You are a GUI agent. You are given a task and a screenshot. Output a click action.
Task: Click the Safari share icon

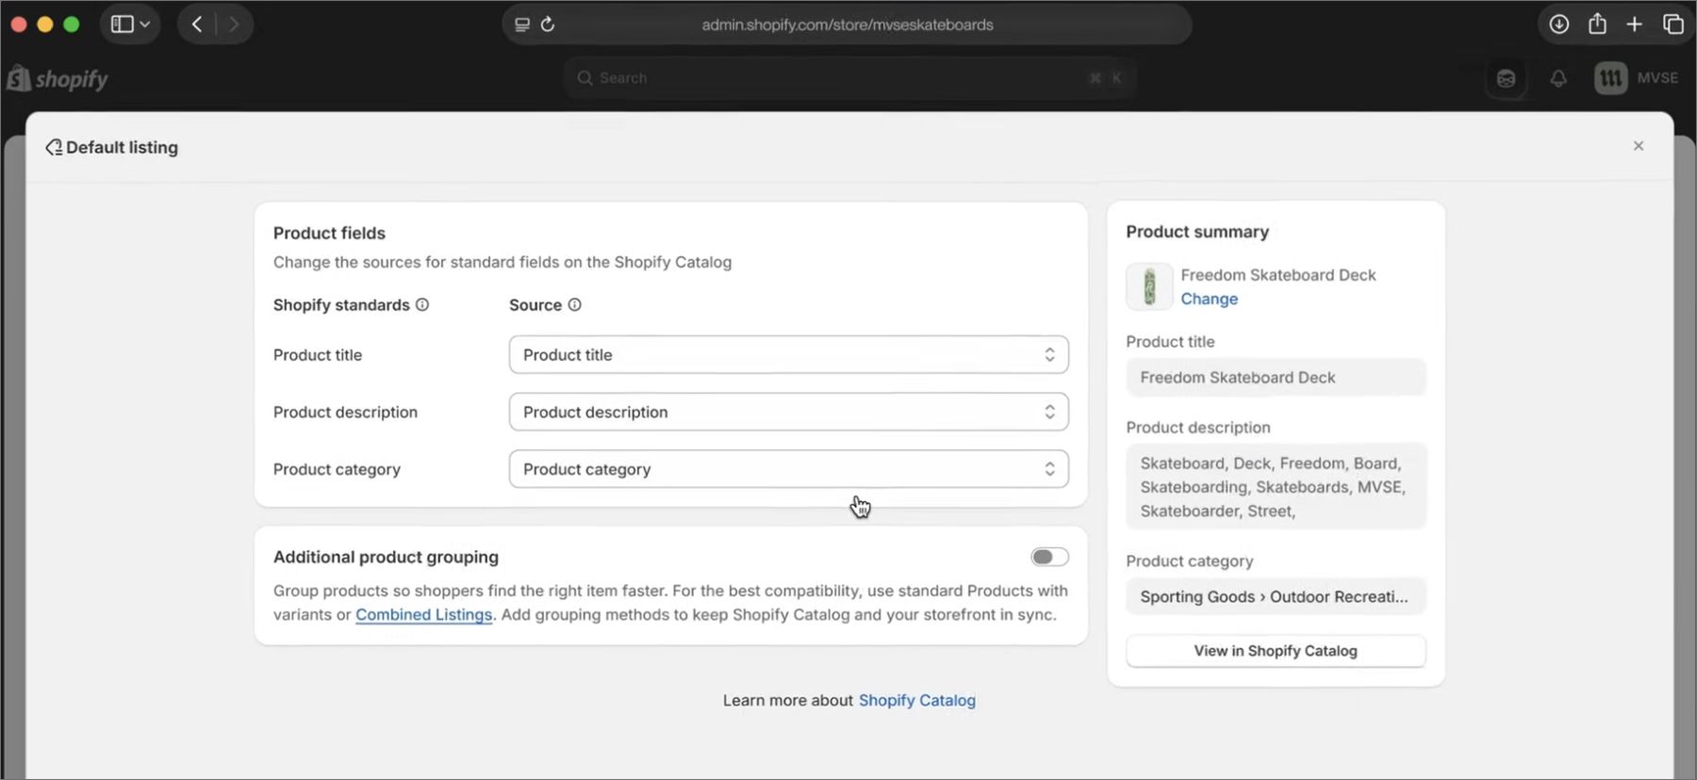point(1597,24)
